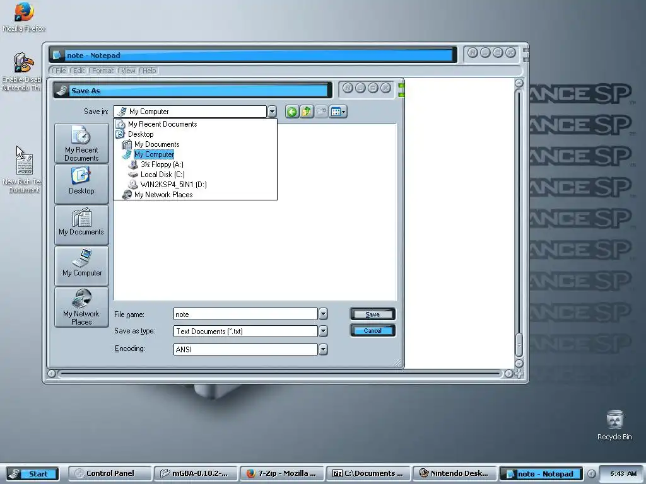Select My Documents in the places bar
The height and width of the screenshot is (484, 646).
[x=81, y=225]
